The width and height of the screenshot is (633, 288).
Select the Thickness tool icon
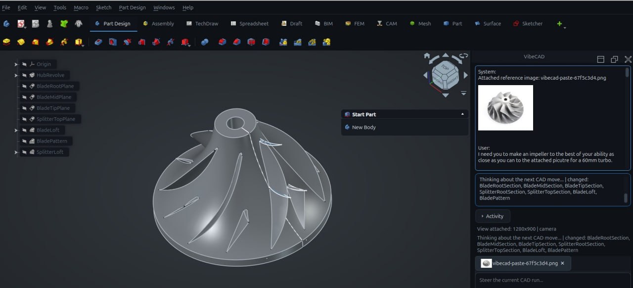265,42
